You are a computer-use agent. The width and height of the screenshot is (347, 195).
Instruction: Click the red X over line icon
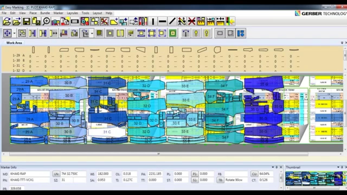[192, 21]
